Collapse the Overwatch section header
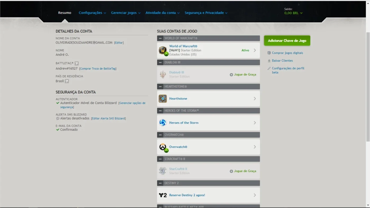Viewport: 370px width, 208px height. tap(160, 135)
